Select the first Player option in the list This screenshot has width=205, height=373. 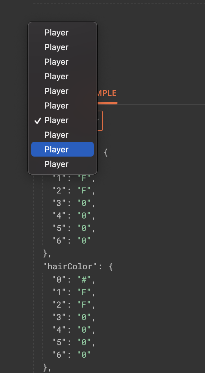pyautogui.click(x=56, y=32)
